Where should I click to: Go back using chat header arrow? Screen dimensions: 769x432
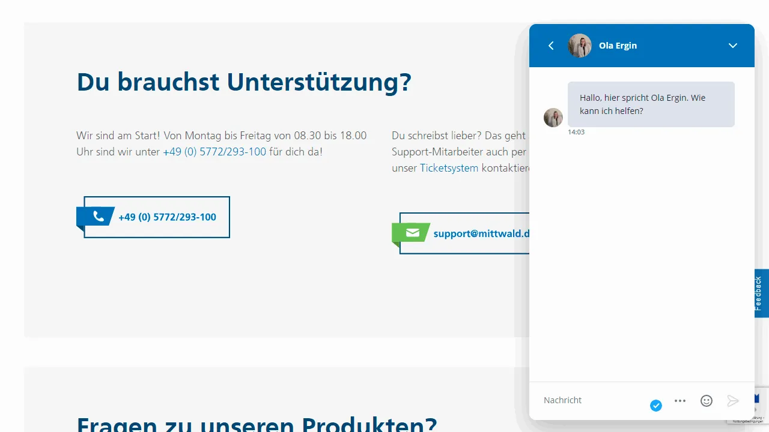(551, 46)
